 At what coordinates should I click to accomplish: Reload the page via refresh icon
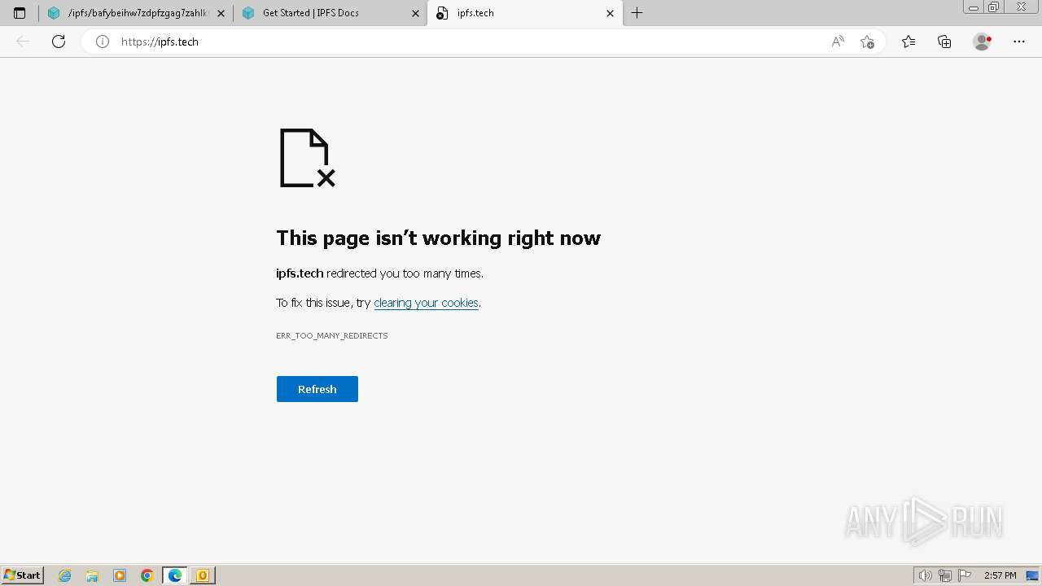click(59, 42)
